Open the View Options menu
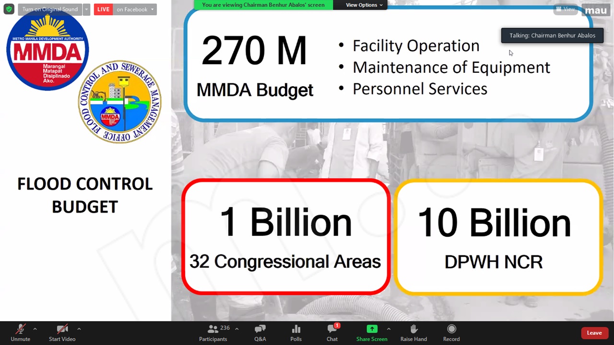Screen dimensions: 614x345 364,5
